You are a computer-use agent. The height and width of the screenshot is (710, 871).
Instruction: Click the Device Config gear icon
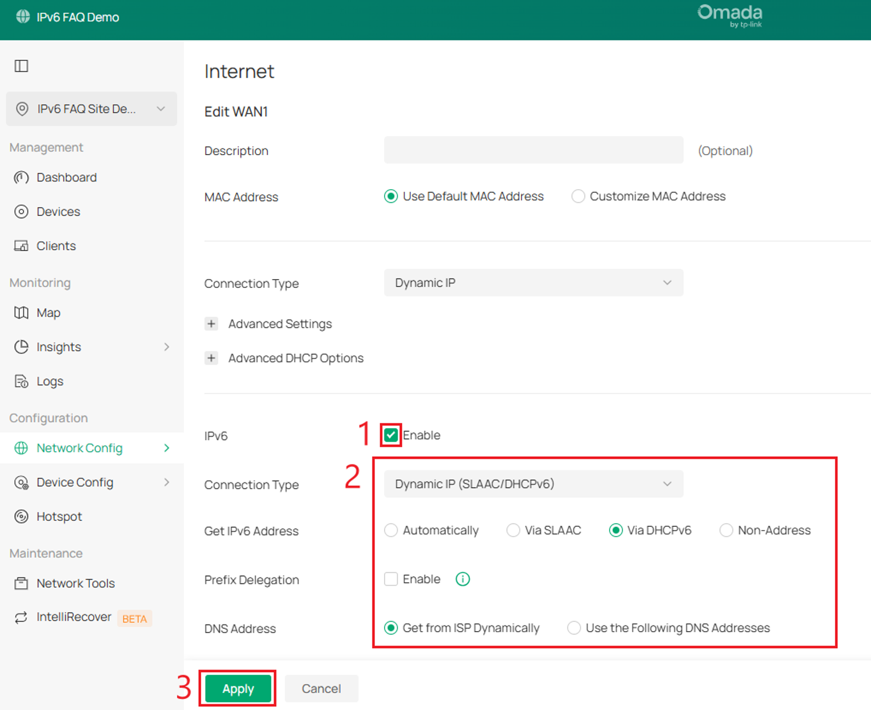tap(21, 482)
